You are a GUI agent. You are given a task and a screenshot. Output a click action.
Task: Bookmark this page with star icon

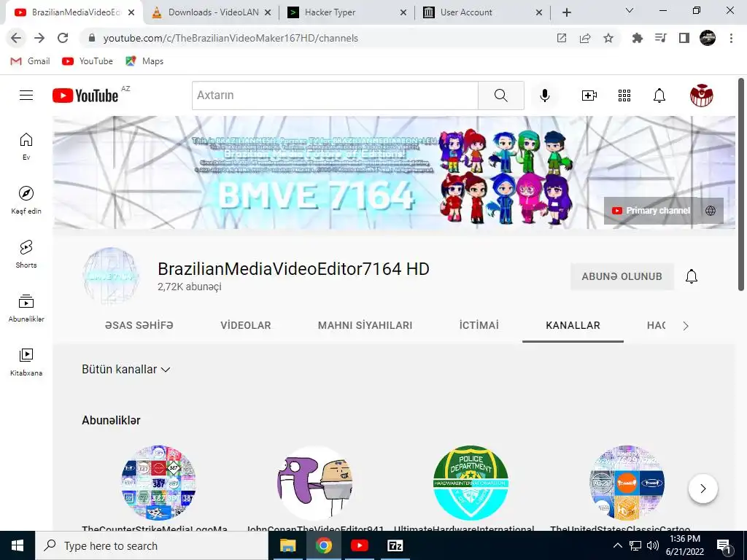[x=608, y=38]
